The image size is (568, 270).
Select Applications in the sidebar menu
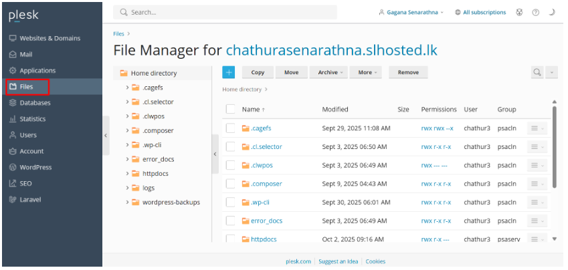[37, 71]
